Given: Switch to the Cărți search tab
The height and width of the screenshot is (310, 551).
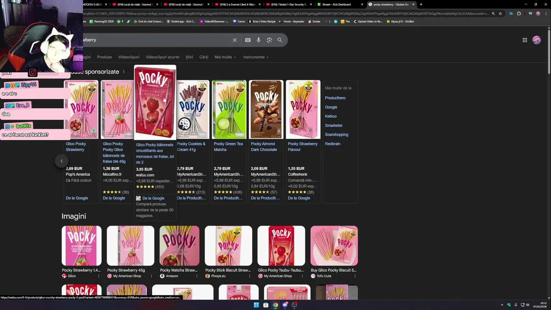Looking at the screenshot, I should [204, 57].
